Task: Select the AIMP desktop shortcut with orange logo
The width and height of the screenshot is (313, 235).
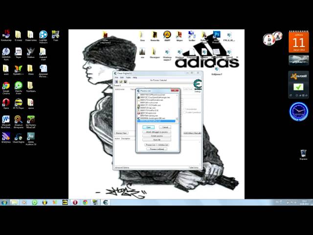Action: [167, 36]
